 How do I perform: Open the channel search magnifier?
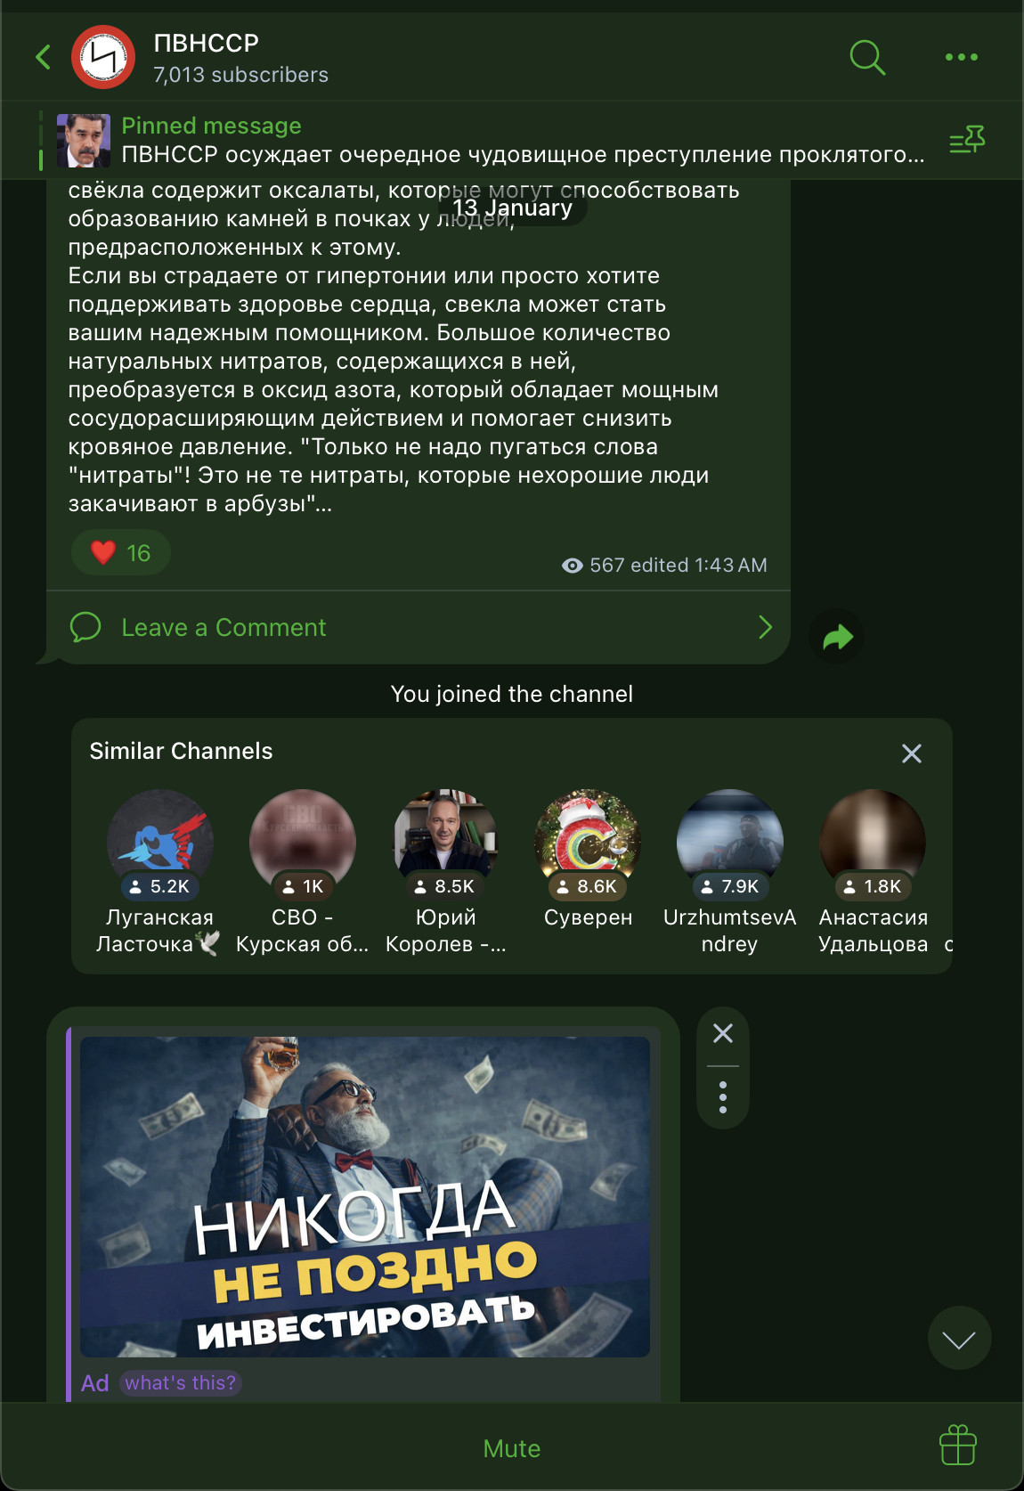click(x=867, y=57)
